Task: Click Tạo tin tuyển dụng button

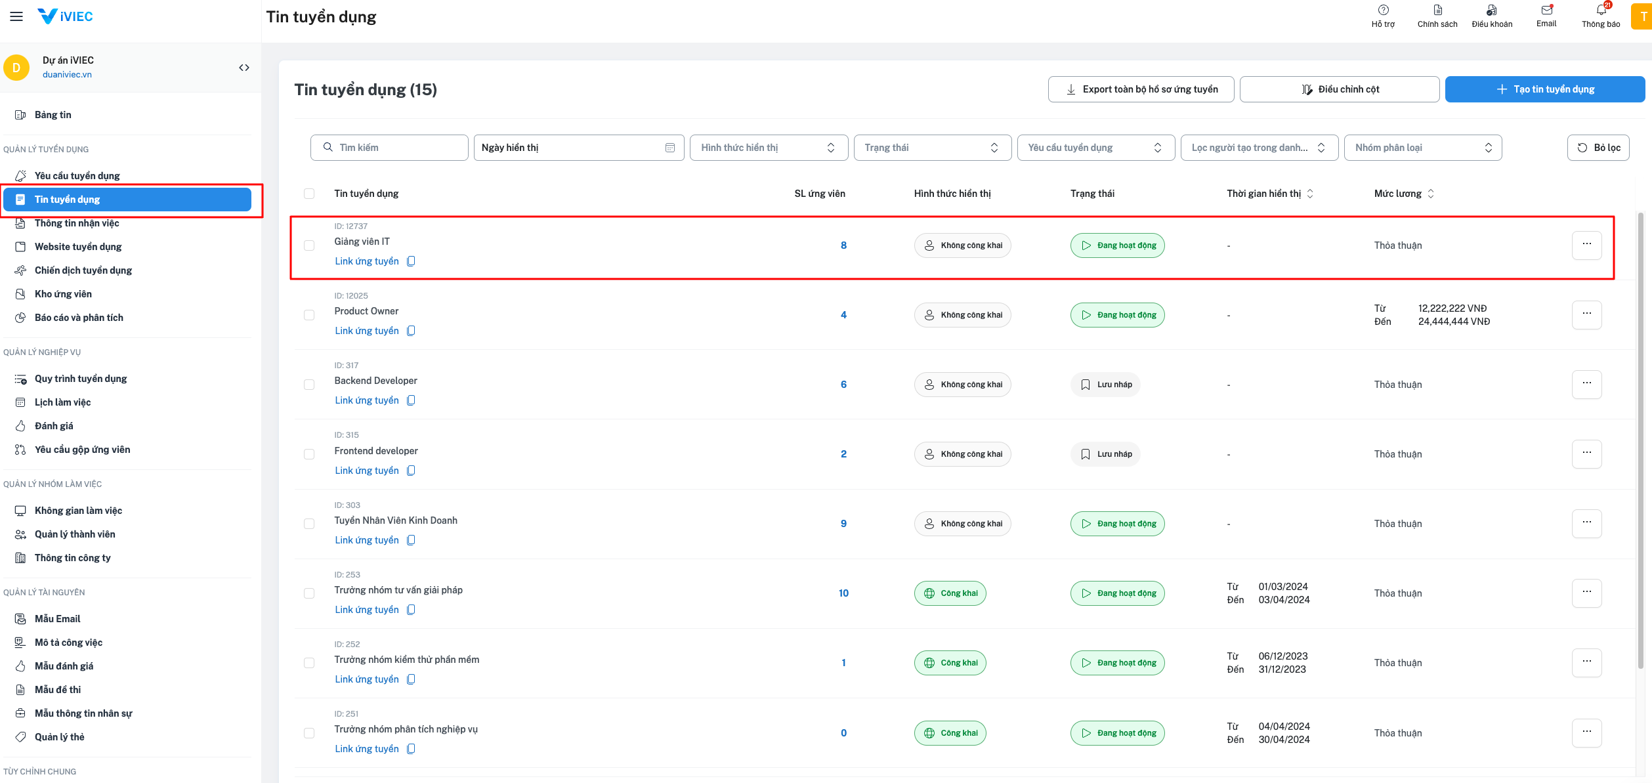Action: tap(1544, 89)
